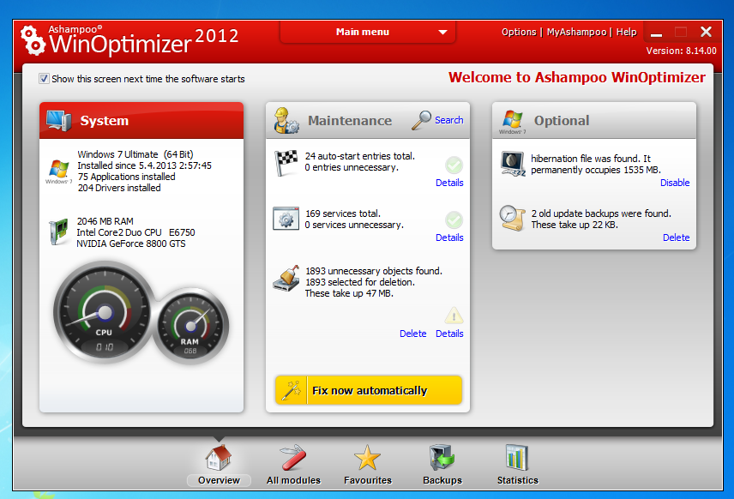Click the WinOptimizer gear logo icon

(33, 39)
